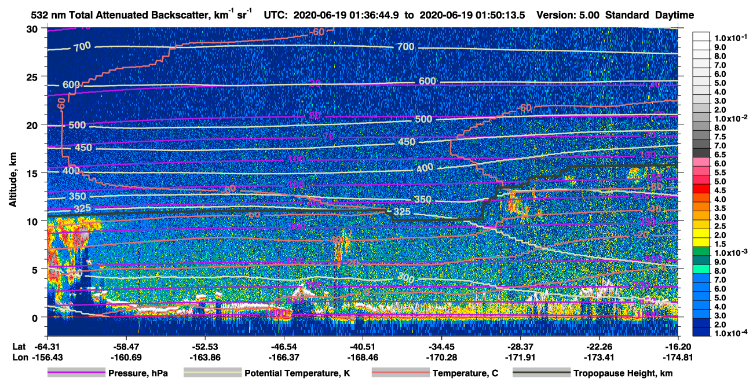Click the magenta Pressure legend line sample

(76, 373)
